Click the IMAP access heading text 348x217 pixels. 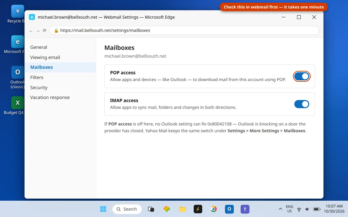coord(124,100)
